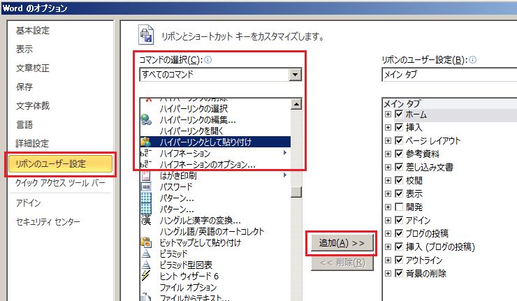The width and height of the screenshot is (517, 301).
Task: Uncheck the 挿入 tab checkbox
Action: tap(399, 127)
